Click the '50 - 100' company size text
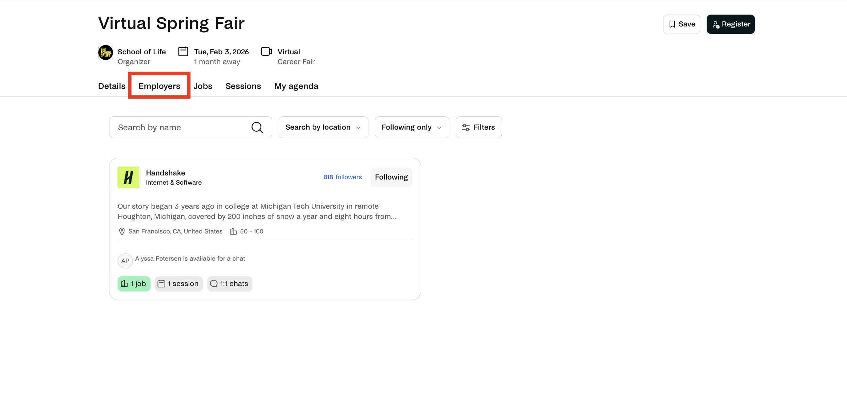The width and height of the screenshot is (847, 395). pyautogui.click(x=252, y=231)
